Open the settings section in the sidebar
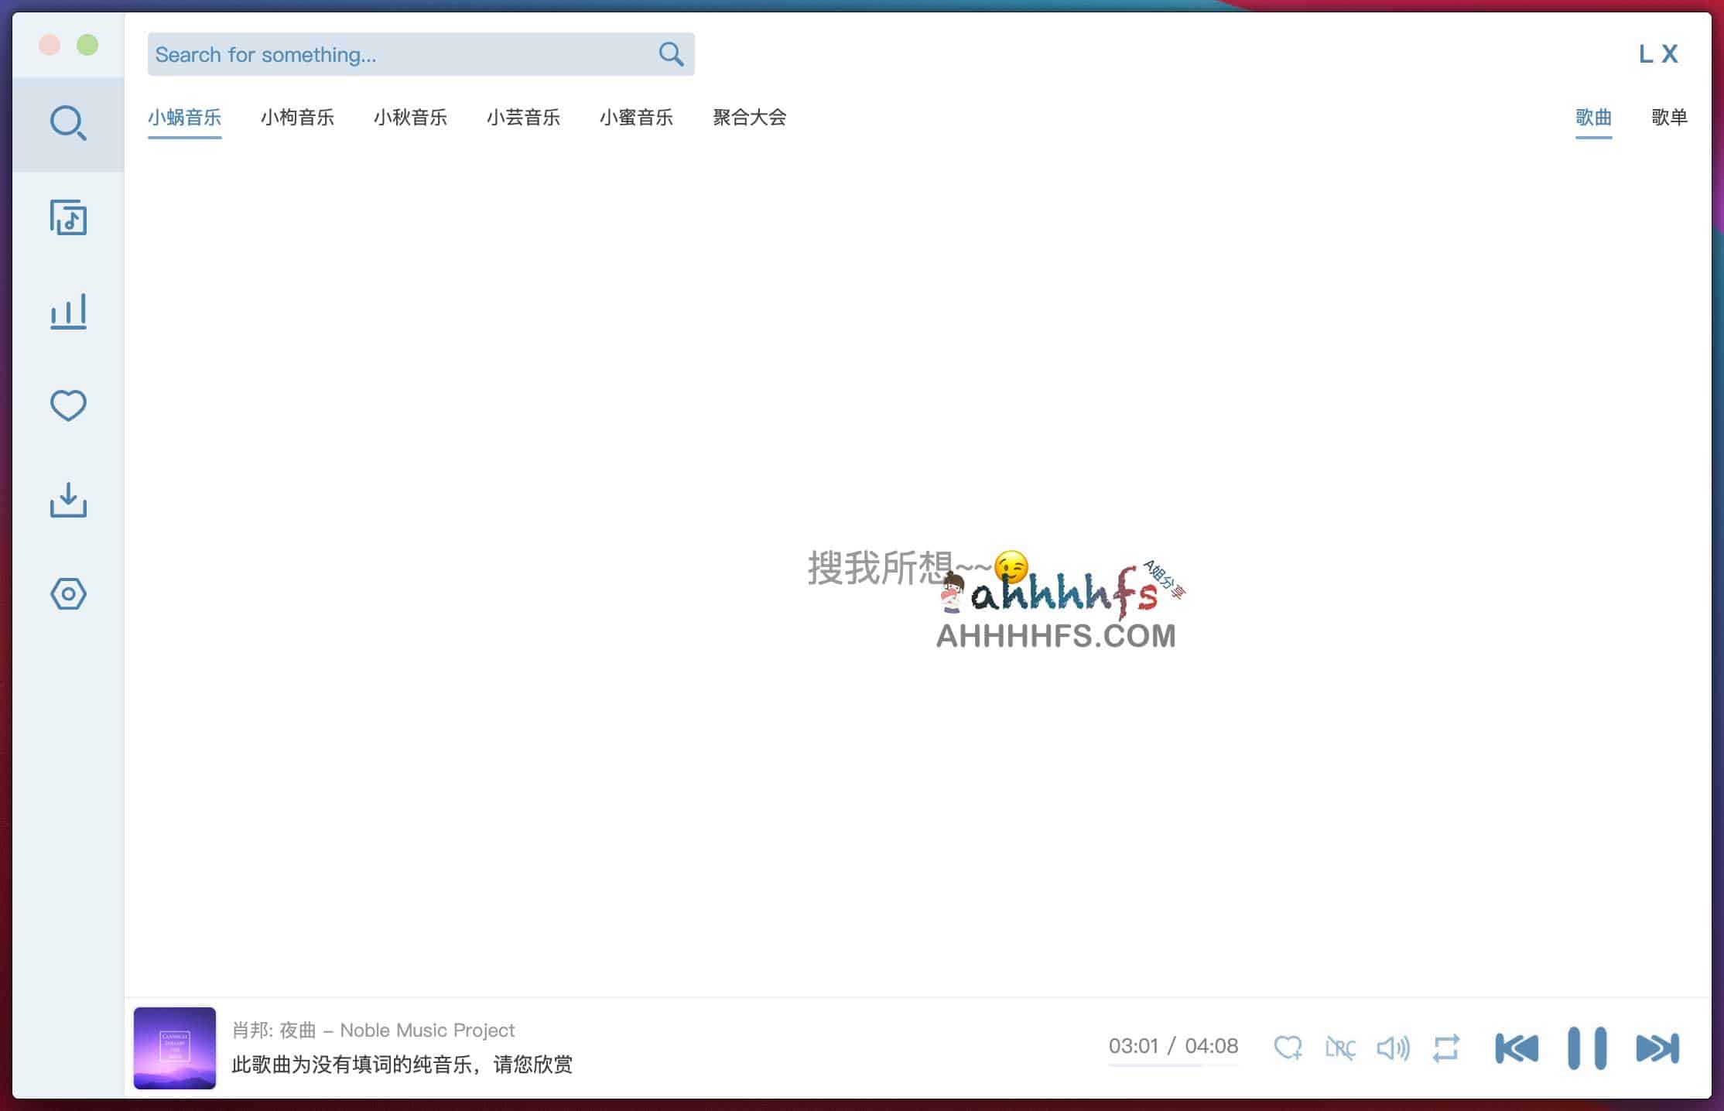Viewport: 1724px width, 1111px height. 68,593
